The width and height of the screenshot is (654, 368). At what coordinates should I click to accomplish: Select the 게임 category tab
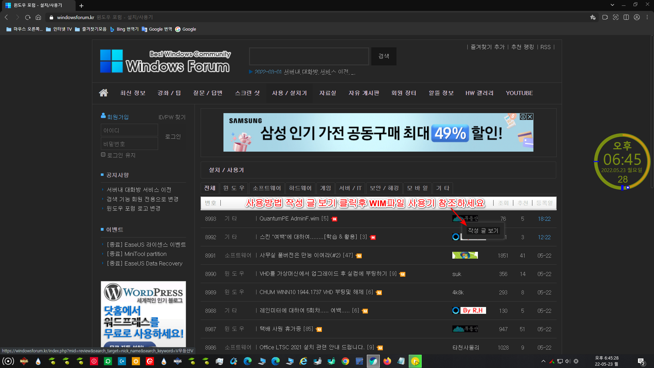325,188
